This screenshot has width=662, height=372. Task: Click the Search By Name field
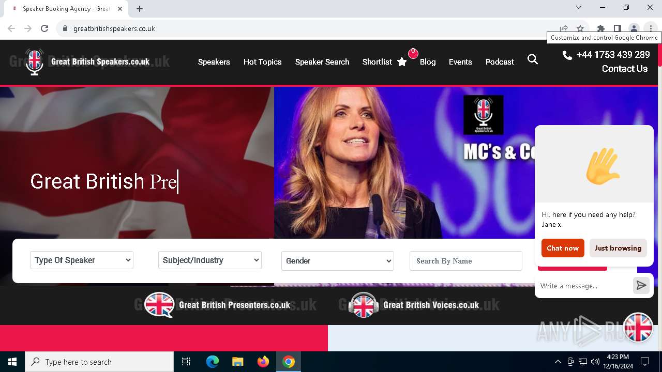[x=466, y=261]
